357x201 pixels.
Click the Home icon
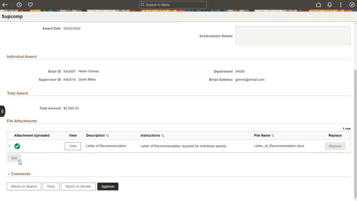(319, 5)
